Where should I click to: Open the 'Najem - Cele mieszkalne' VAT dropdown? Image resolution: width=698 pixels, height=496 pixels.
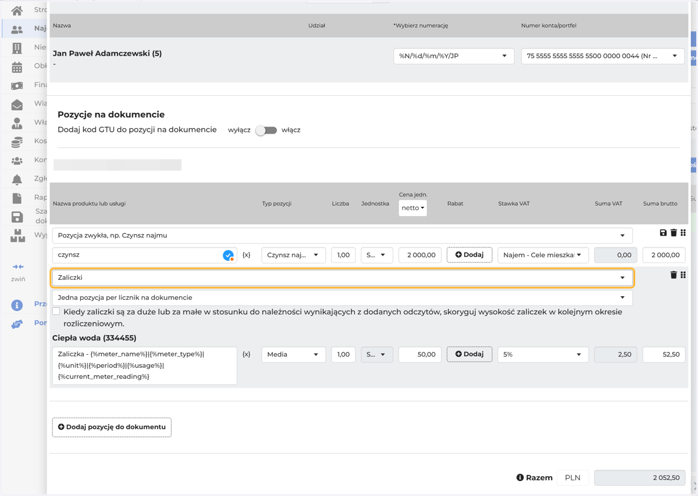pos(543,255)
